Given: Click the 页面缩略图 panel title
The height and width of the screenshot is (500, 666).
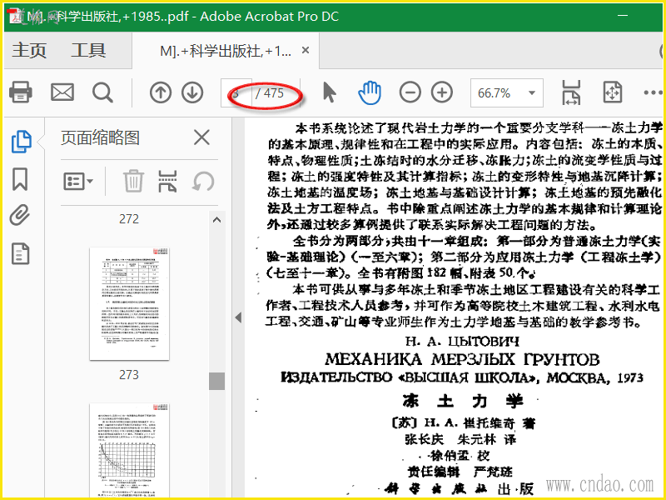Looking at the screenshot, I should 100,137.
